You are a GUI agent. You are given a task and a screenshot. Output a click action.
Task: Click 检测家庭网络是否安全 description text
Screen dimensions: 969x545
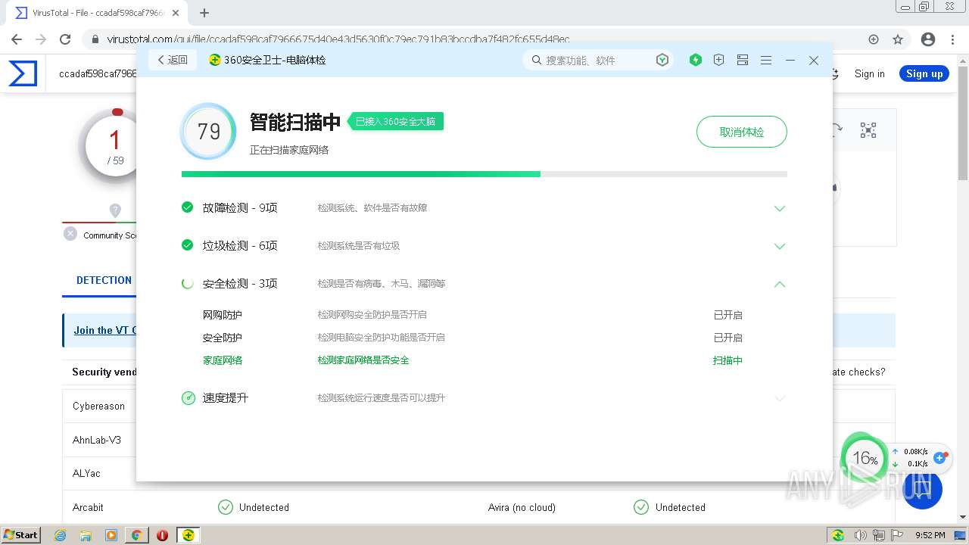363,360
